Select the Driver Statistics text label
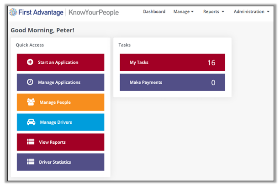 point(55,162)
